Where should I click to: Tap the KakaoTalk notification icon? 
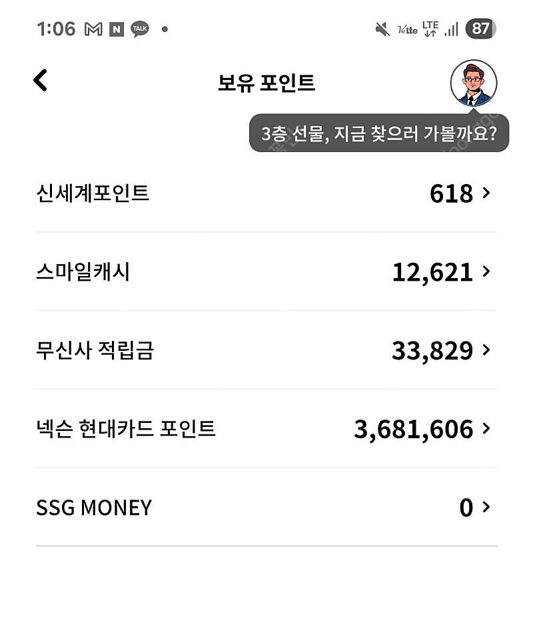point(140,29)
